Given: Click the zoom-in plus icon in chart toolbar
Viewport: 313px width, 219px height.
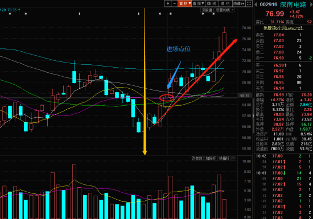Looking at the screenshot, I should [168, 3].
